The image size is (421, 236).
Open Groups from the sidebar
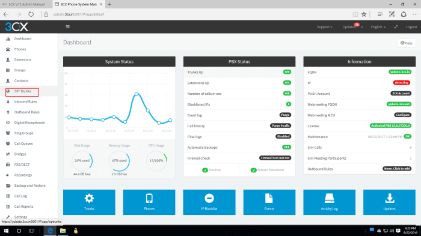(20, 70)
